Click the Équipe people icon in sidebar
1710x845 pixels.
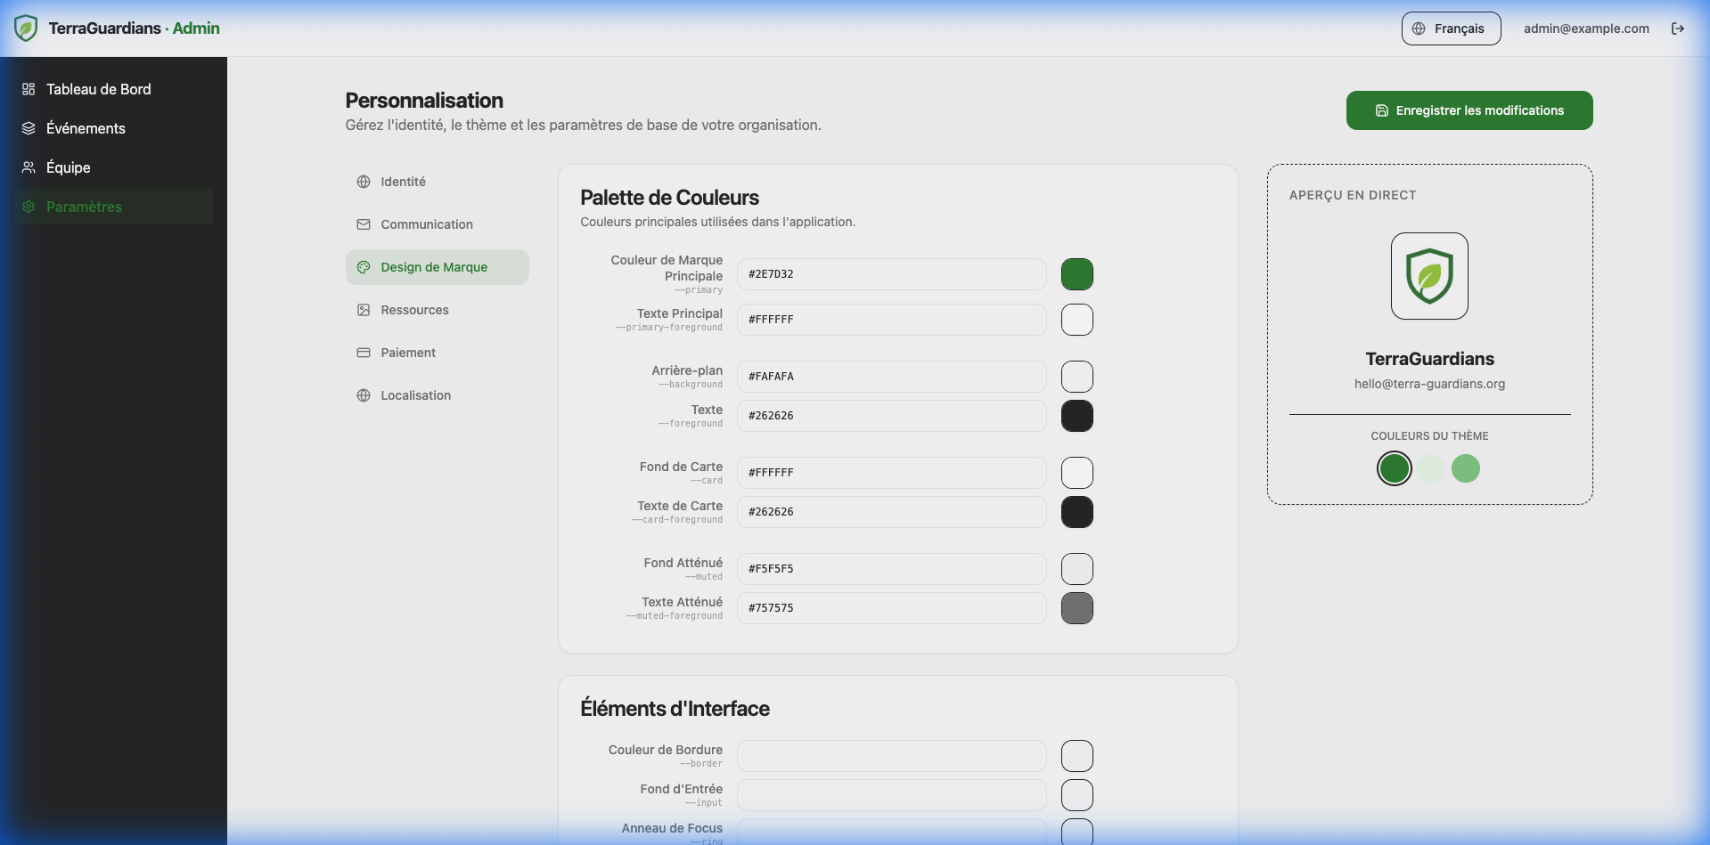(29, 167)
